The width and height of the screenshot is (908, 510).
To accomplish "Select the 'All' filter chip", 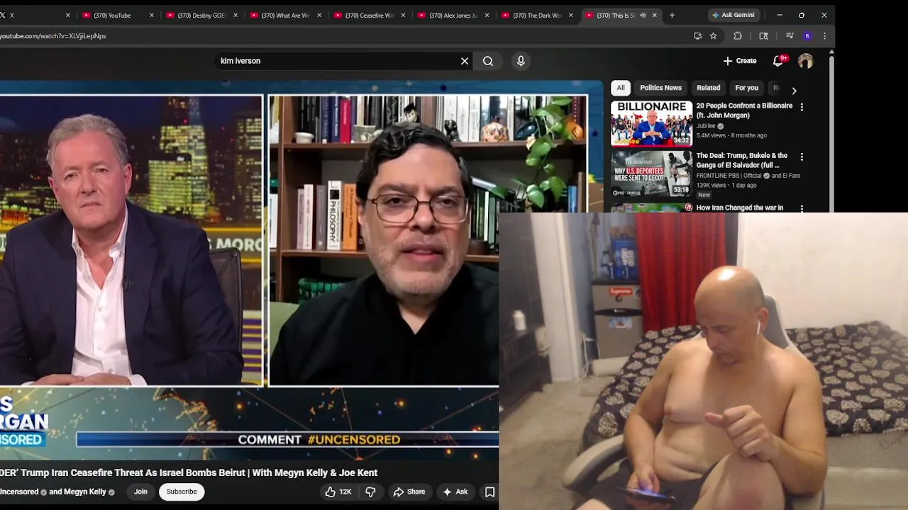I will 621,88.
